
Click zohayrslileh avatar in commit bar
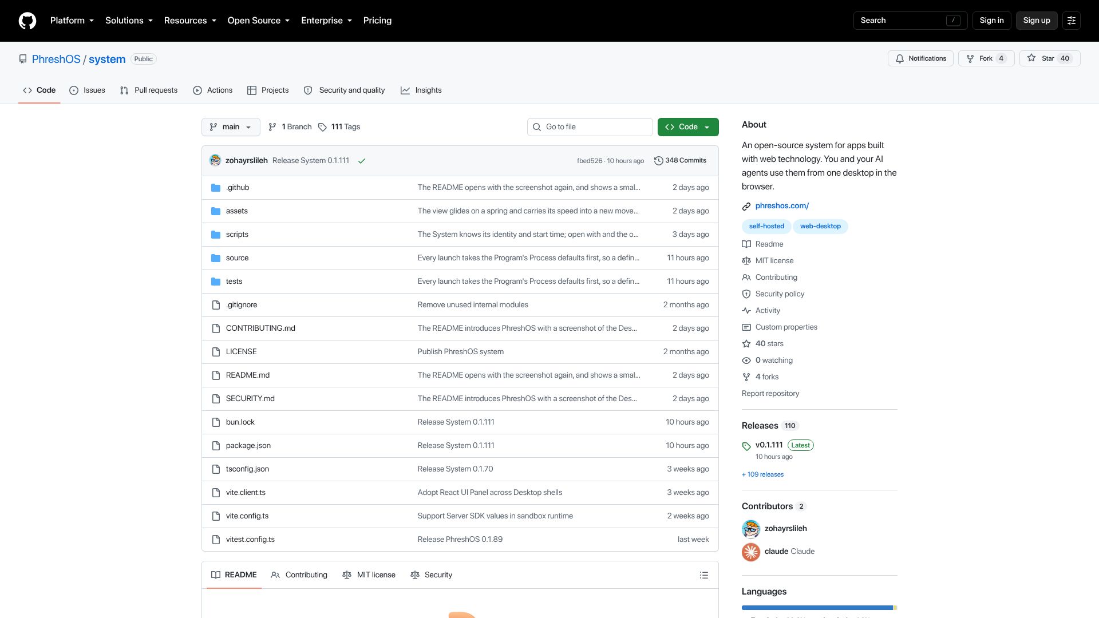click(x=215, y=161)
